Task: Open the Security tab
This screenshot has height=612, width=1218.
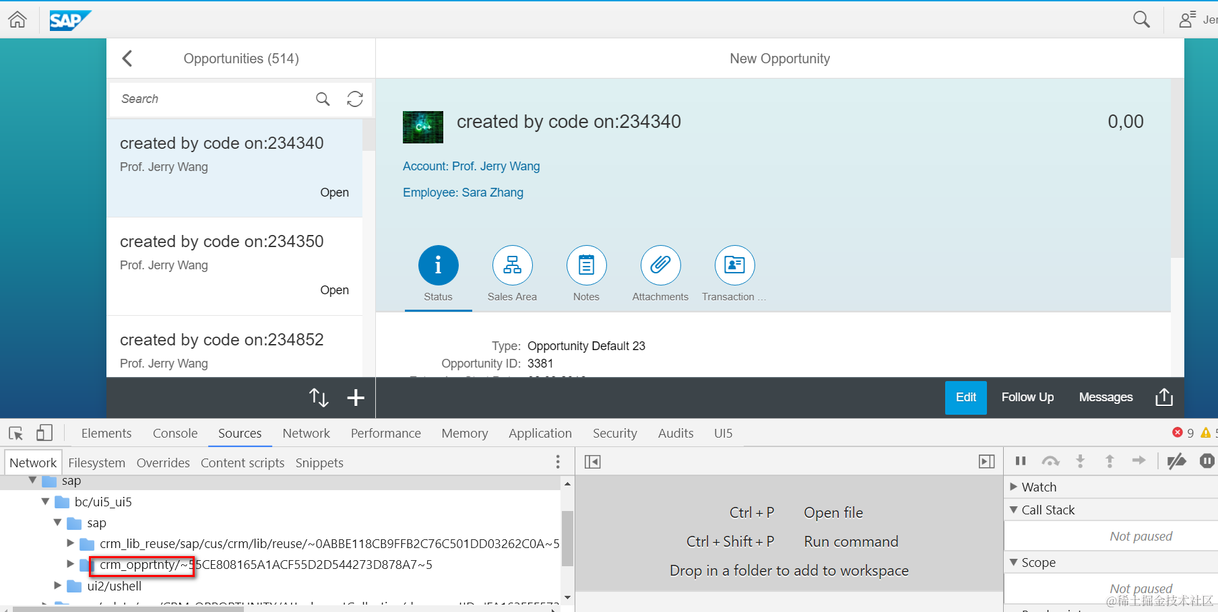Action: pos(615,433)
